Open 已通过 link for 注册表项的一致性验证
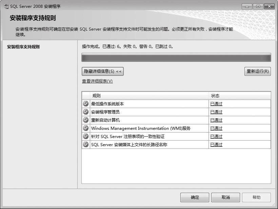Screen dimensions: 278x209 pos(216,137)
